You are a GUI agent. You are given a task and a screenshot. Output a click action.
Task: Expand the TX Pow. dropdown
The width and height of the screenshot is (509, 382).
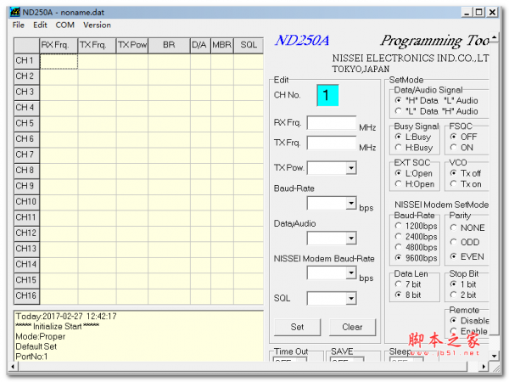click(351, 168)
